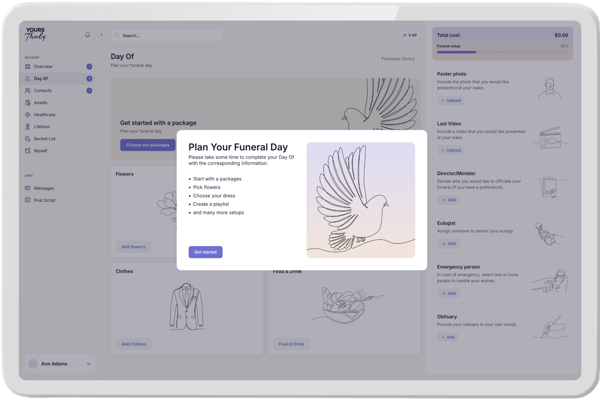Click the Ann Adams avatar
The image size is (600, 399).
tap(33, 364)
